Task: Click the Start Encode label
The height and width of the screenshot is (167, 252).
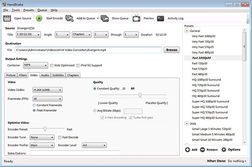Action: [54, 18]
